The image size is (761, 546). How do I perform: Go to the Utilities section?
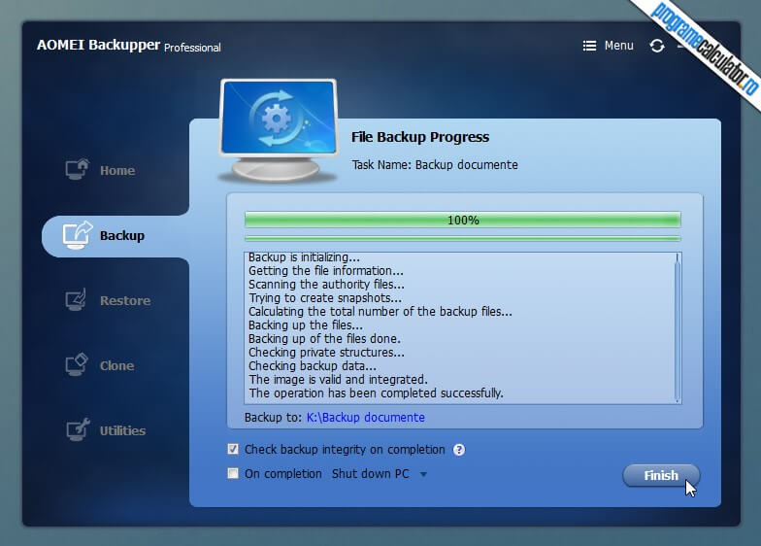click(122, 431)
